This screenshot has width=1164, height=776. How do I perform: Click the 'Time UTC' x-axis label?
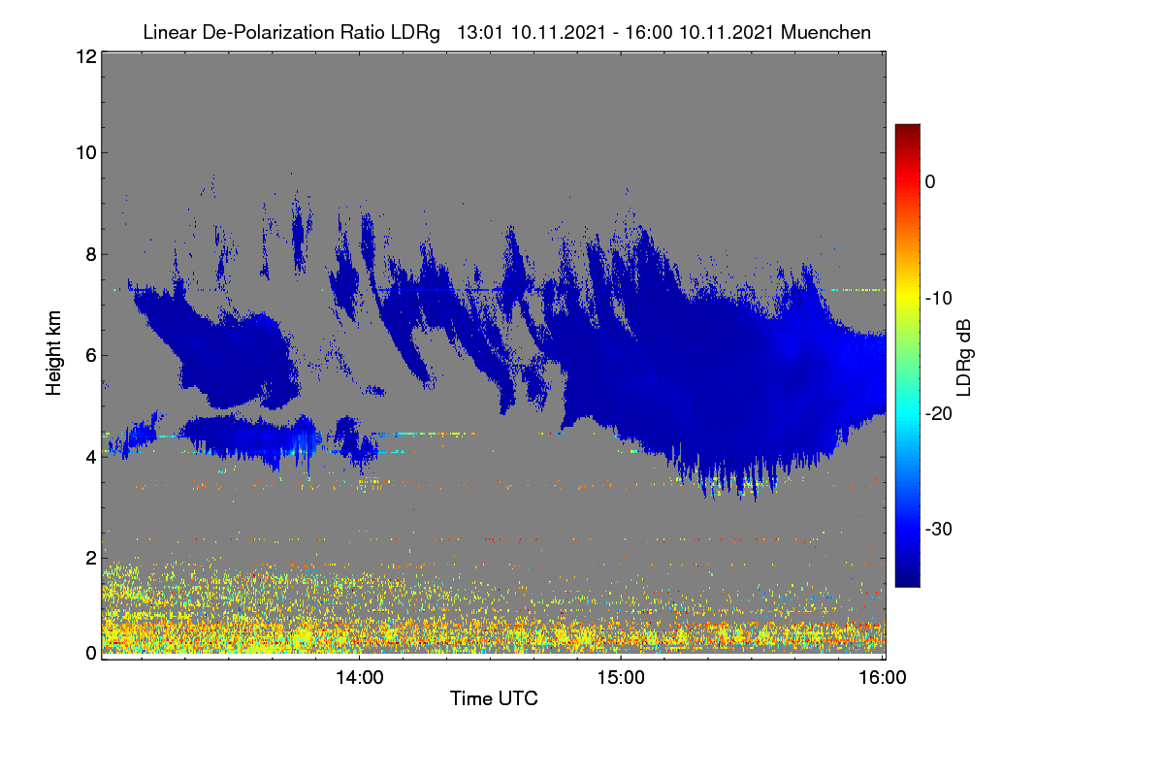click(x=494, y=698)
